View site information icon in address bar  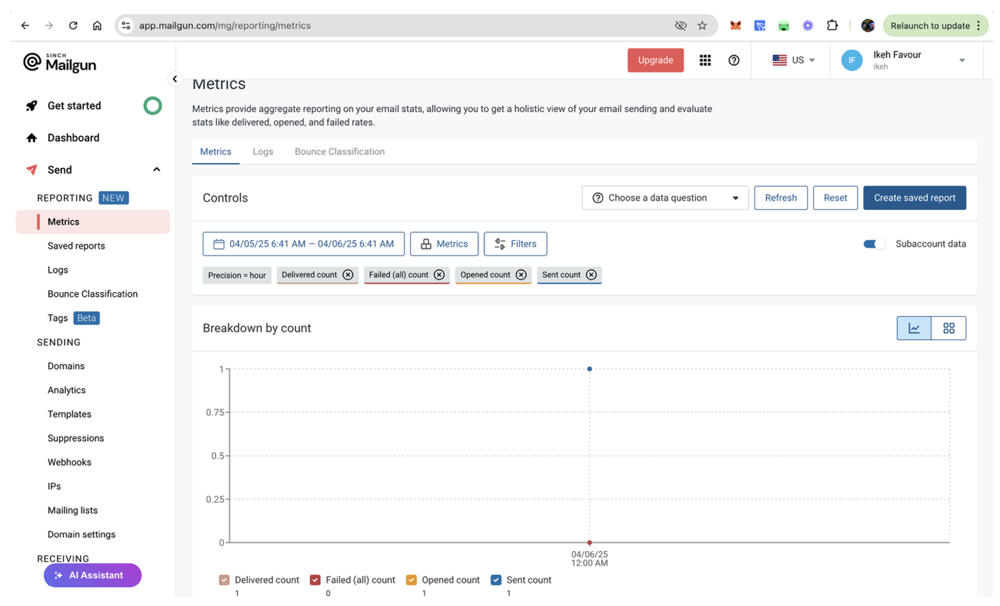(126, 26)
